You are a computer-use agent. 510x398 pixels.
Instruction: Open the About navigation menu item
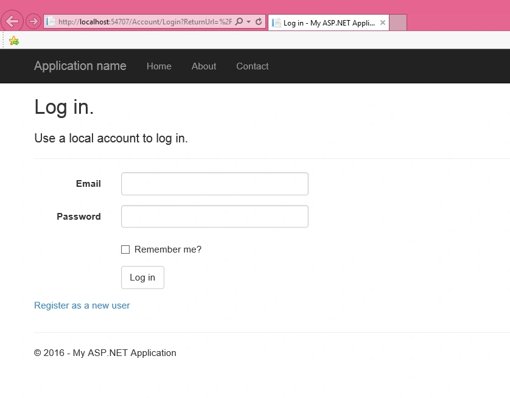[204, 66]
